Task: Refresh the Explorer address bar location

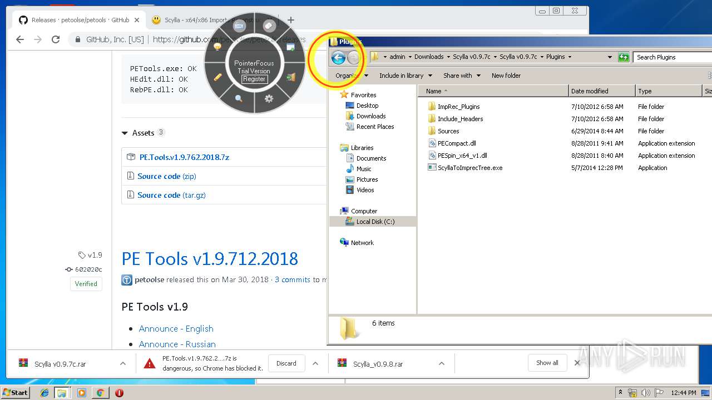Action: [624, 57]
